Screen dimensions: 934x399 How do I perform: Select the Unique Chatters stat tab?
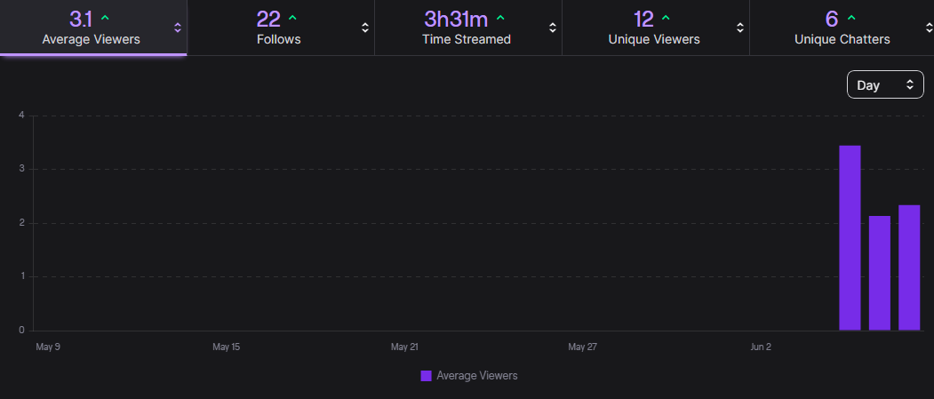(842, 28)
